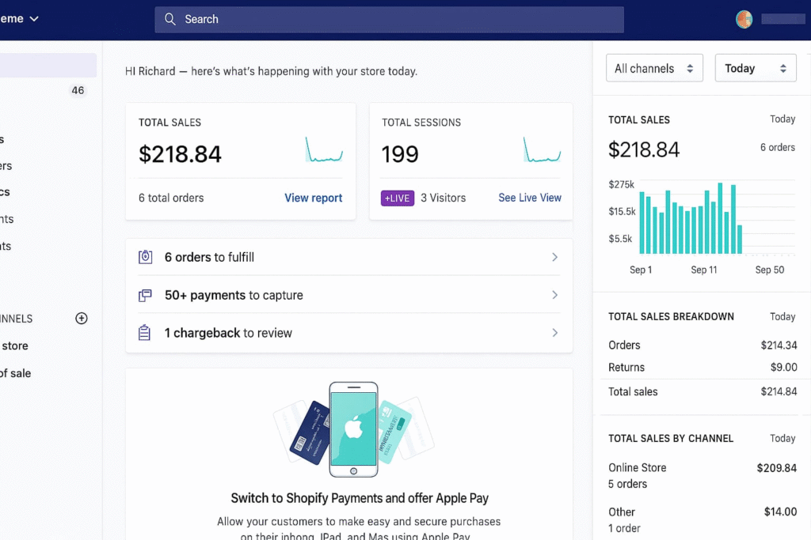
Task: Click the orders to fulfill icon
Action: coord(145,257)
